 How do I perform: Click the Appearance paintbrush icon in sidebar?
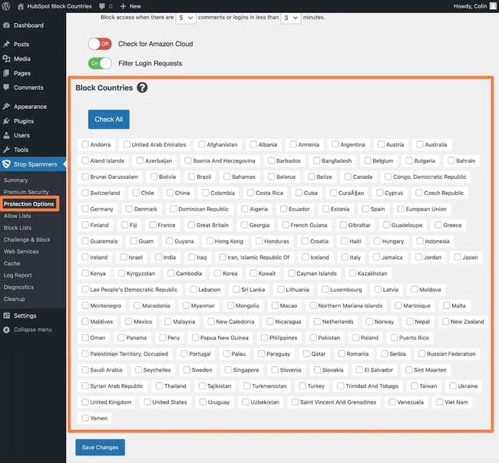tap(6, 106)
